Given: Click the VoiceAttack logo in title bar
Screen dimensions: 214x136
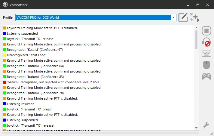Looking at the screenshot, I should click(5, 5).
